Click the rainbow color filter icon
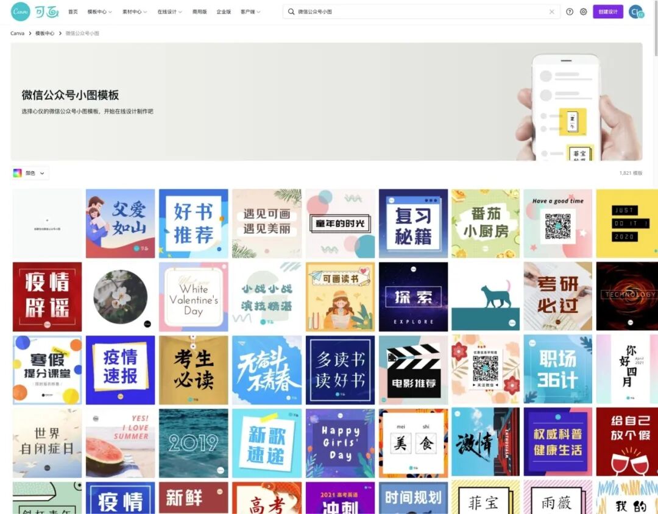Image resolution: width=658 pixels, height=514 pixels. click(17, 173)
